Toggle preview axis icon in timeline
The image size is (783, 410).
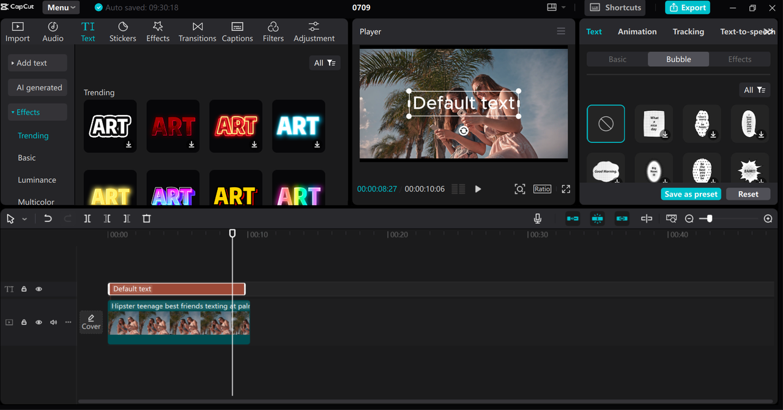click(x=647, y=218)
